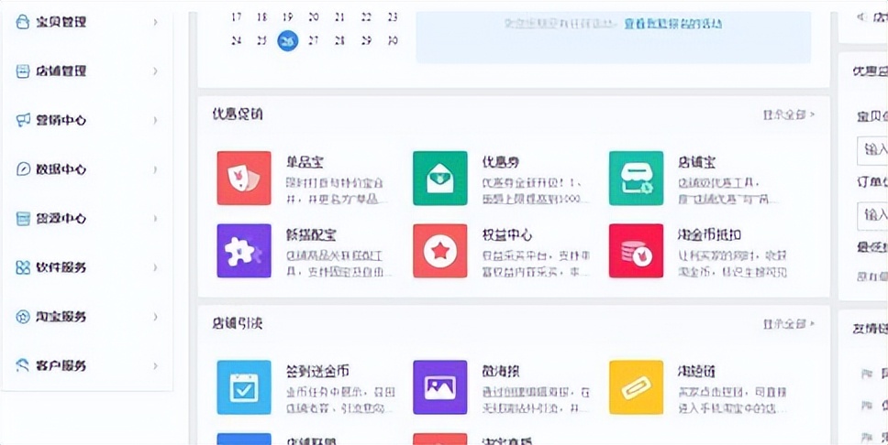Click the bag icon beside 宝贝管理
Image resolution: width=888 pixels, height=445 pixels.
(x=23, y=22)
